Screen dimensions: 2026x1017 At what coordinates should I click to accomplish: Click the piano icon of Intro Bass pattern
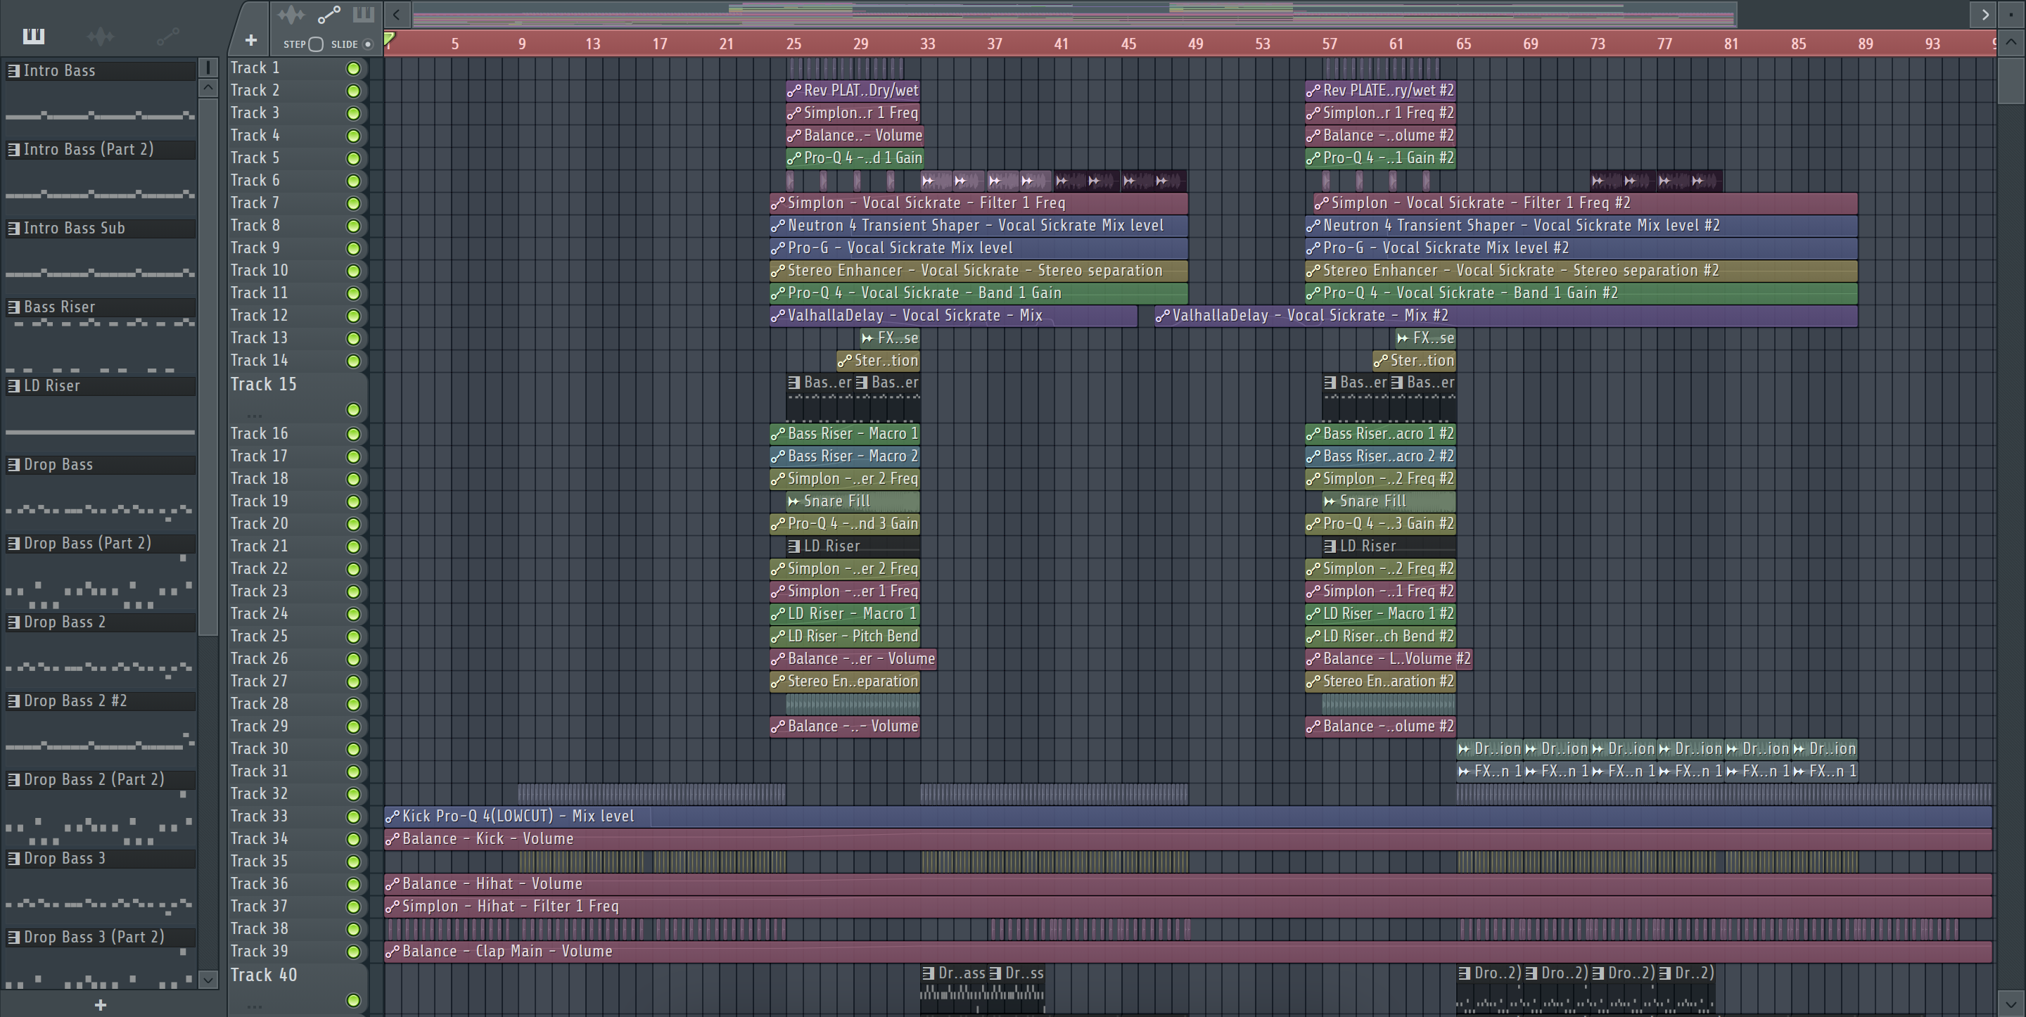(13, 71)
